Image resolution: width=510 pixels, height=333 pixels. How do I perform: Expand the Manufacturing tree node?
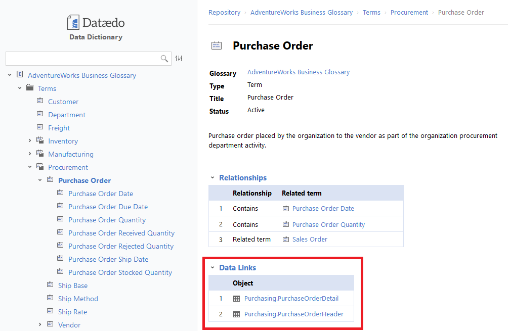pyautogui.click(x=30, y=154)
